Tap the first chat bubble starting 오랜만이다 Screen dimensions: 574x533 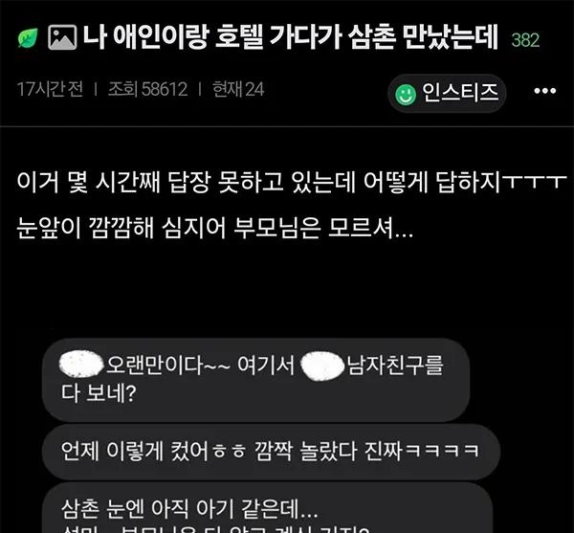(255, 380)
